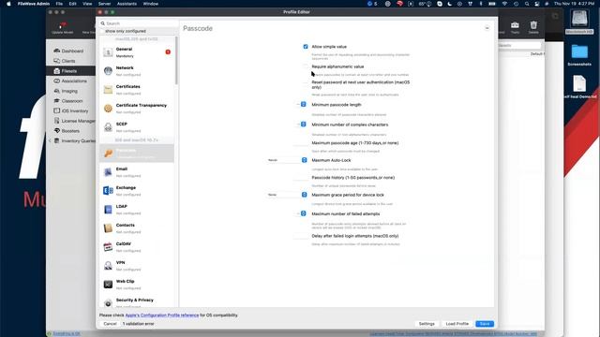The width and height of the screenshot is (600, 337).
Task: Collapse the Passcode section via top-right button
Action: 487,28
